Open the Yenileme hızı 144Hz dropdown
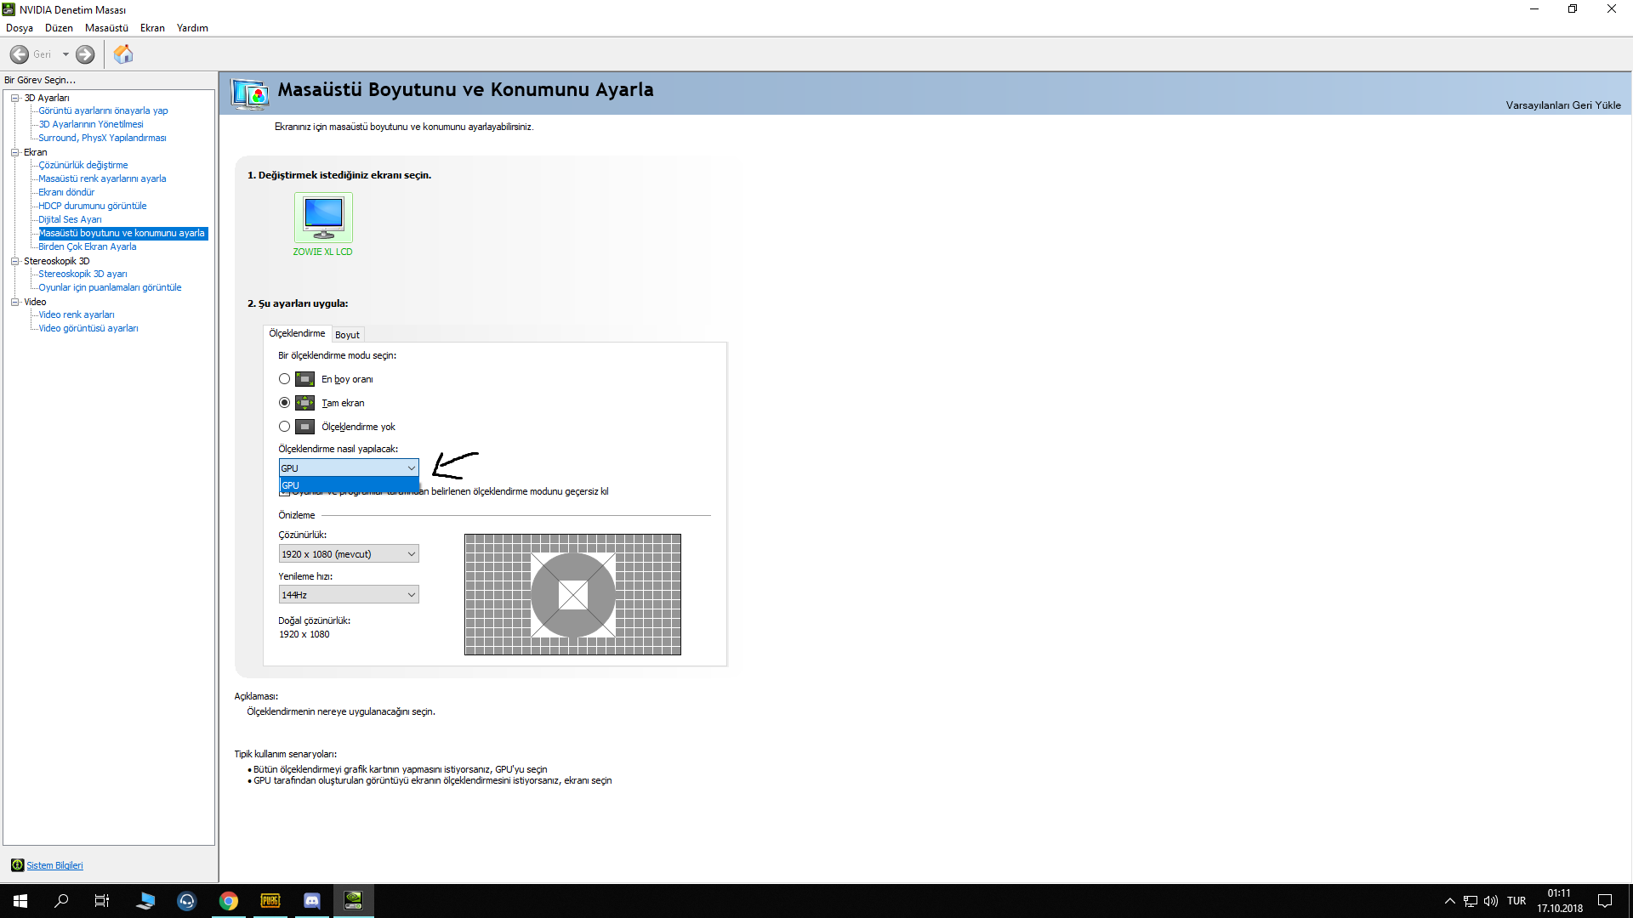Viewport: 1633px width, 918px height. (349, 595)
